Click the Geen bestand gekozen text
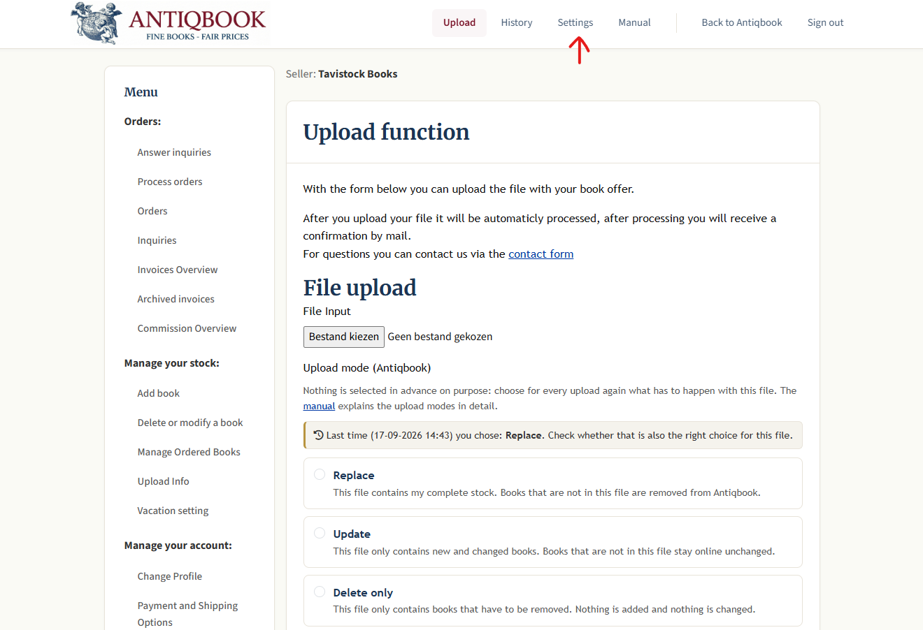Viewport: 923px width, 630px height. pyautogui.click(x=440, y=337)
